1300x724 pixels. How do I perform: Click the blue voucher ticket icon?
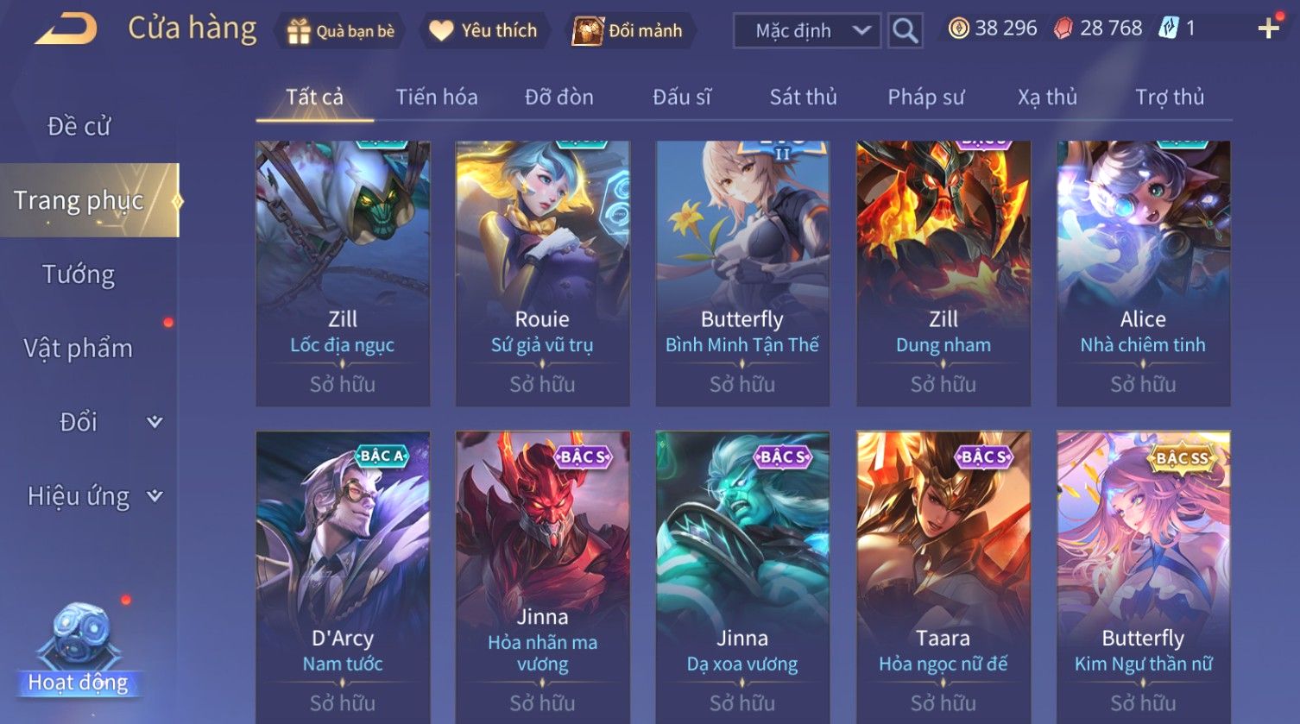tap(1168, 28)
